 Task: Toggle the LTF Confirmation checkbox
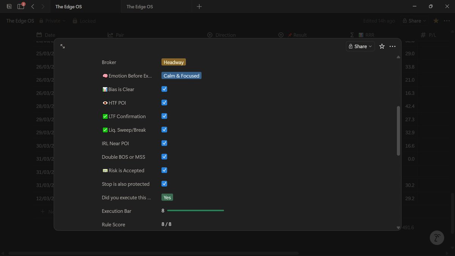pyautogui.click(x=164, y=116)
